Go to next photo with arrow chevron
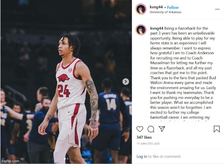The width and height of the screenshot is (224, 164). coord(126,82)
